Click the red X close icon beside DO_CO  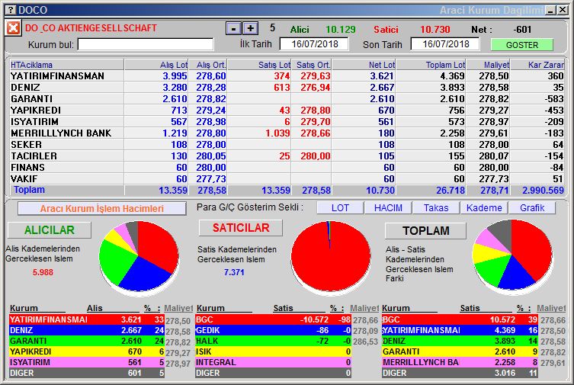pos(13,27)
